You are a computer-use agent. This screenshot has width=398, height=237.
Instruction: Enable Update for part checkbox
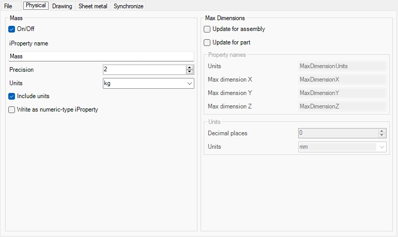click(x=207, y=42)
